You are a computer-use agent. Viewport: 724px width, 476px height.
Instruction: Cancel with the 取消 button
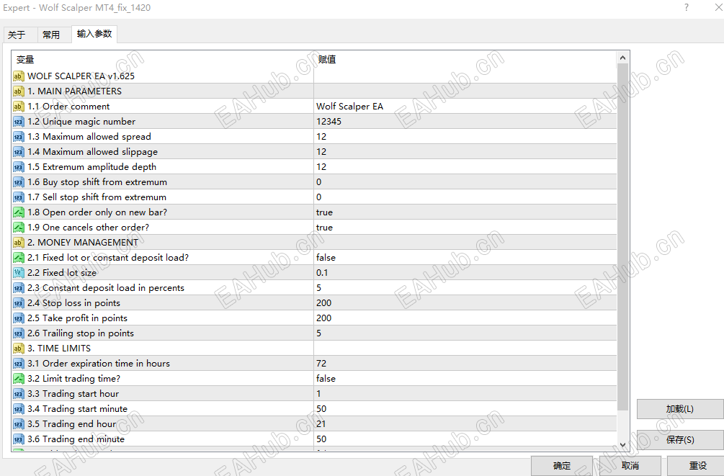630,466
